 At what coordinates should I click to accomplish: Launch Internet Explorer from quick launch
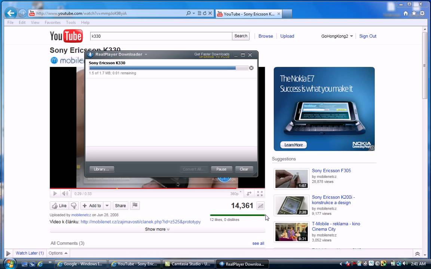(x=40, y=264)
